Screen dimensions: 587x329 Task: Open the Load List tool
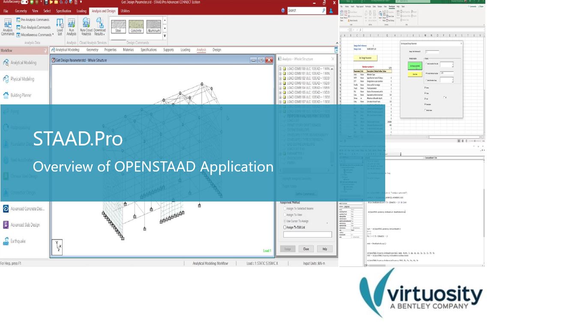[x=60, y=27]
